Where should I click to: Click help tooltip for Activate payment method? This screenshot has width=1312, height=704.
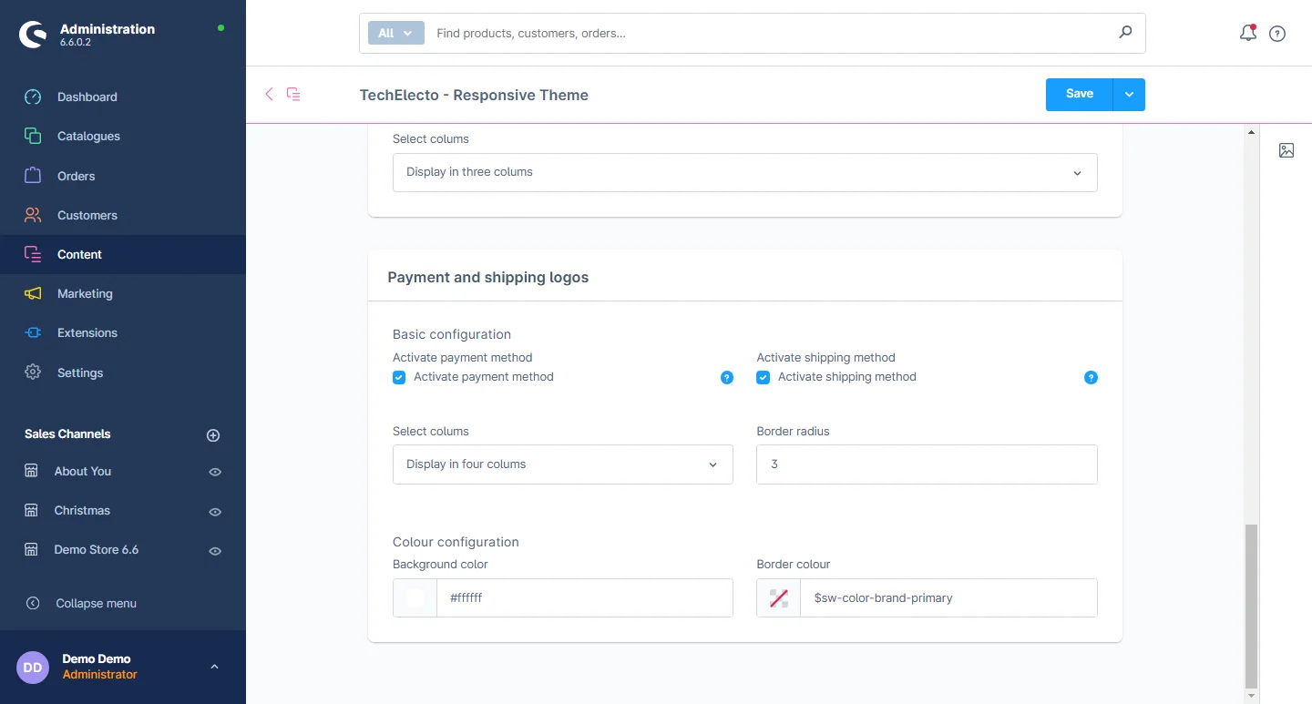pyautogui.click(x=726, y=378)
